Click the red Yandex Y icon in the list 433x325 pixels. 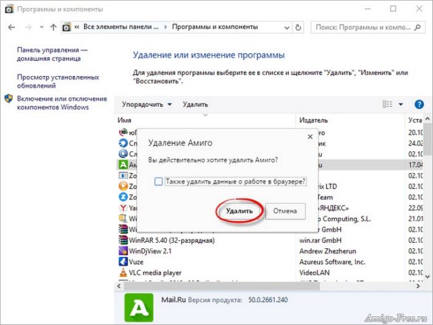point(123,208)
